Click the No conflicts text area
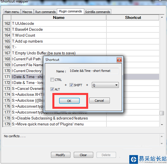Image resolution: width=167 pixels, height=164 pixels. pyautogui.click(x=81, y=140)
